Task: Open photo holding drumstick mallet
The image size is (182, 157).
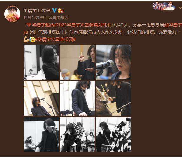Action: (x=114, y=98)
